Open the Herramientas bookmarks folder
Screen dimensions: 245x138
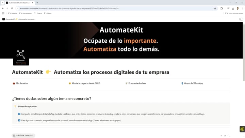(x=26, y=13)
